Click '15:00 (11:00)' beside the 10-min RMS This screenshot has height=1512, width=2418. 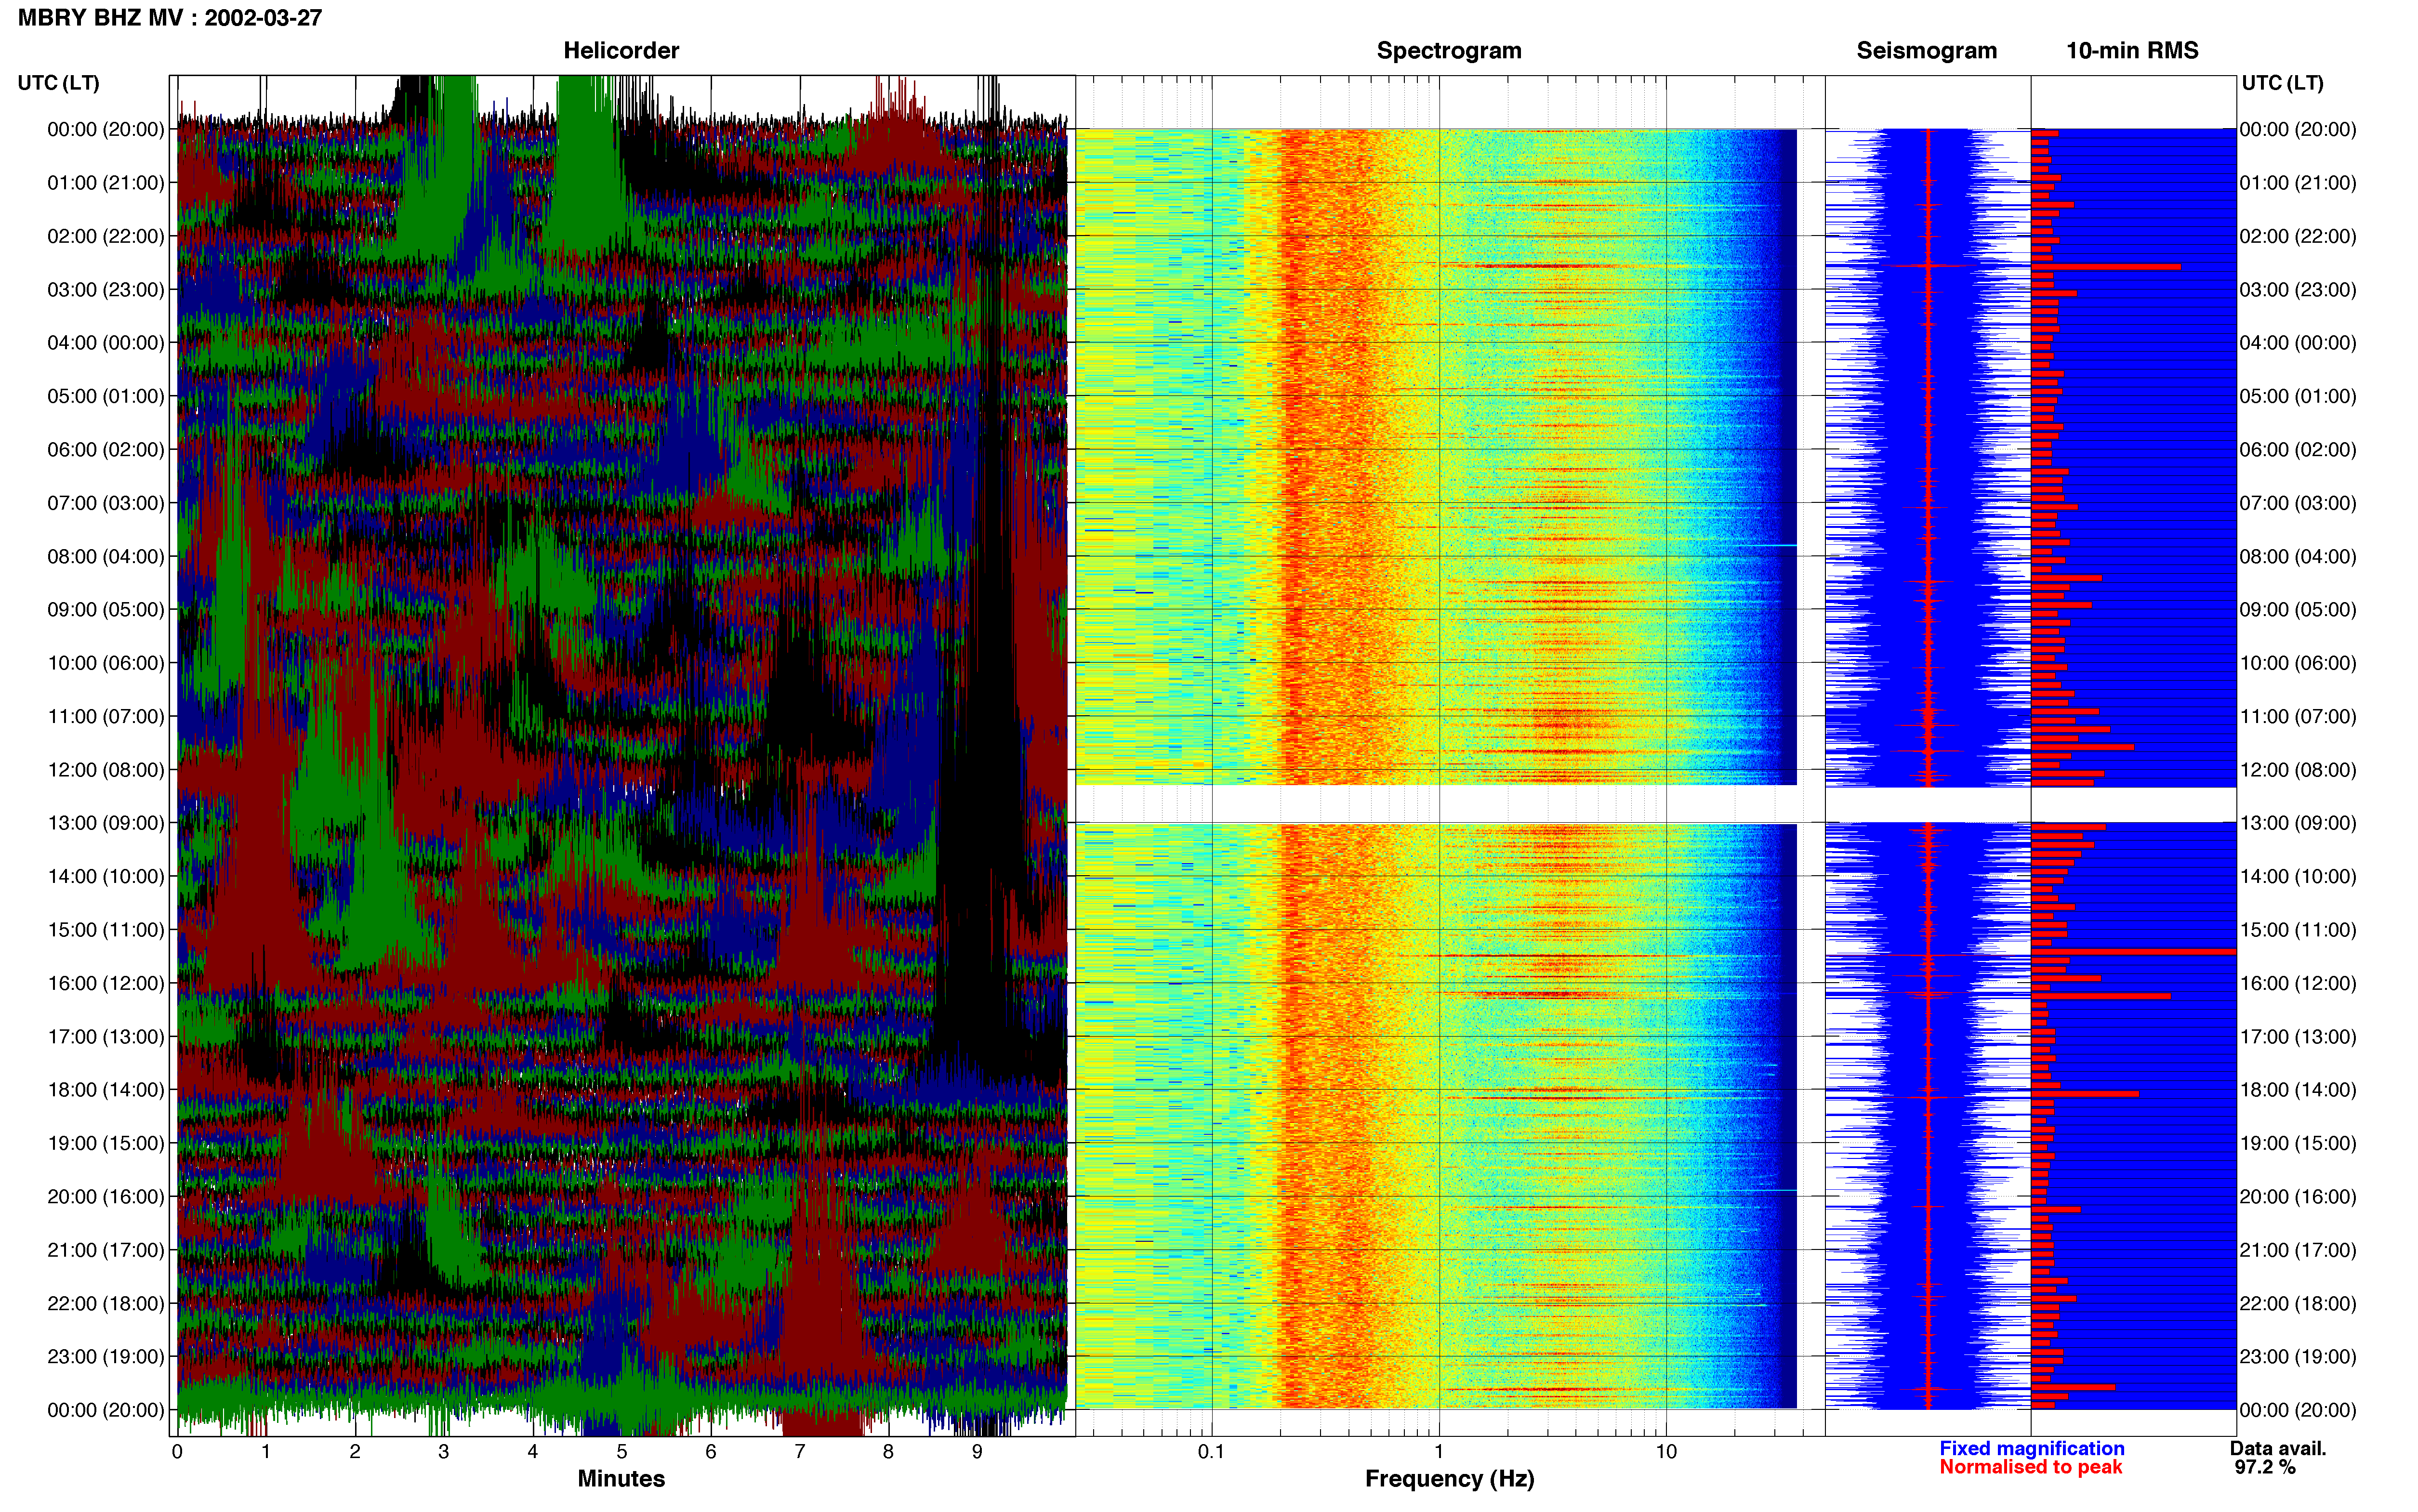pyautogui.click(x=2298, y=930)
